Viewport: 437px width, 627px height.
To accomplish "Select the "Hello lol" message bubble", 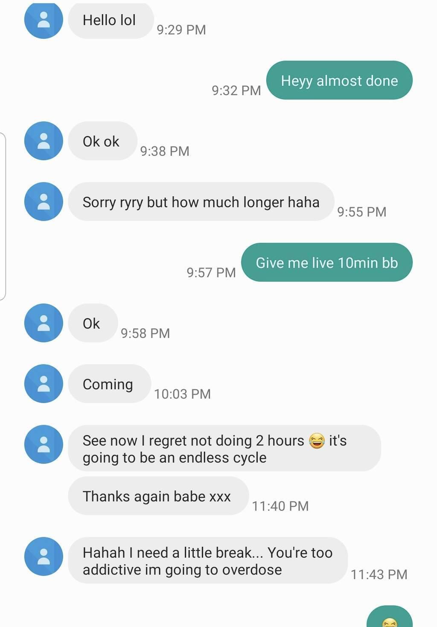I will pos(111,20).
